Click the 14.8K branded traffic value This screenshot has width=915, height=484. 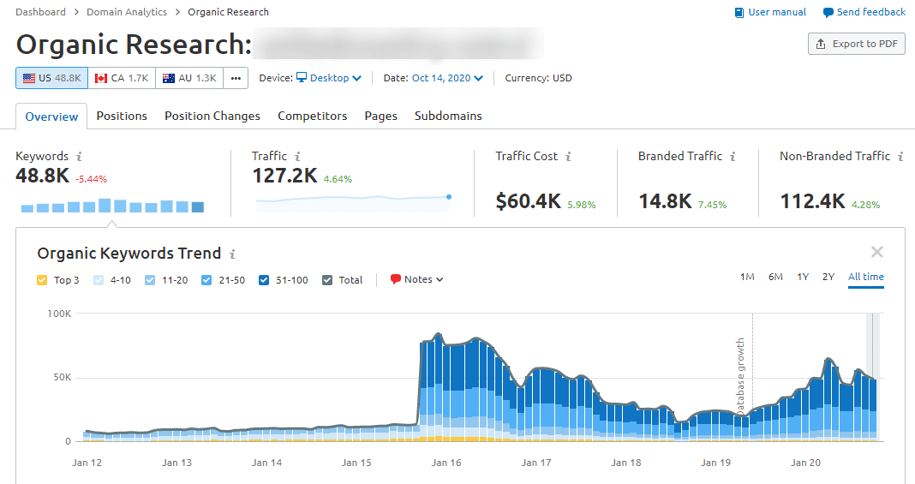pos(665,201)
